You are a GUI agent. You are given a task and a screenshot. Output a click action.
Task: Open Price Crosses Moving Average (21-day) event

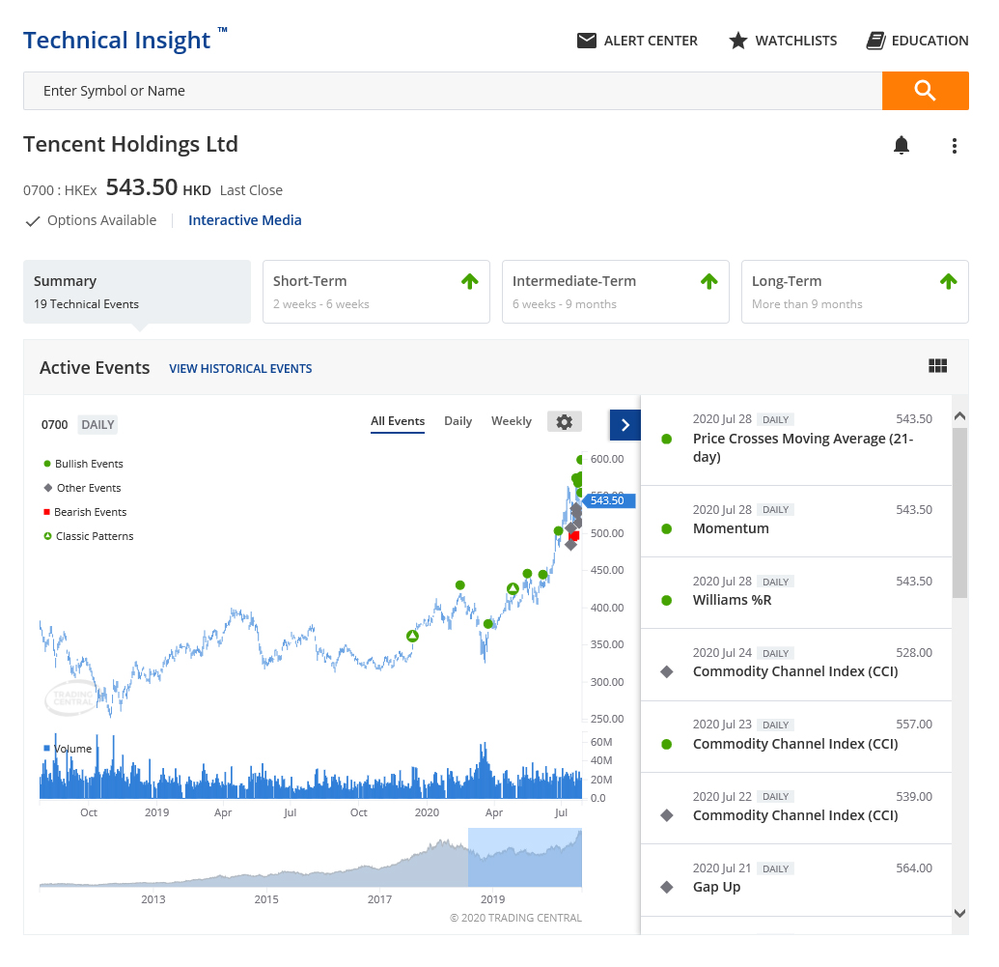pos(795,441)
